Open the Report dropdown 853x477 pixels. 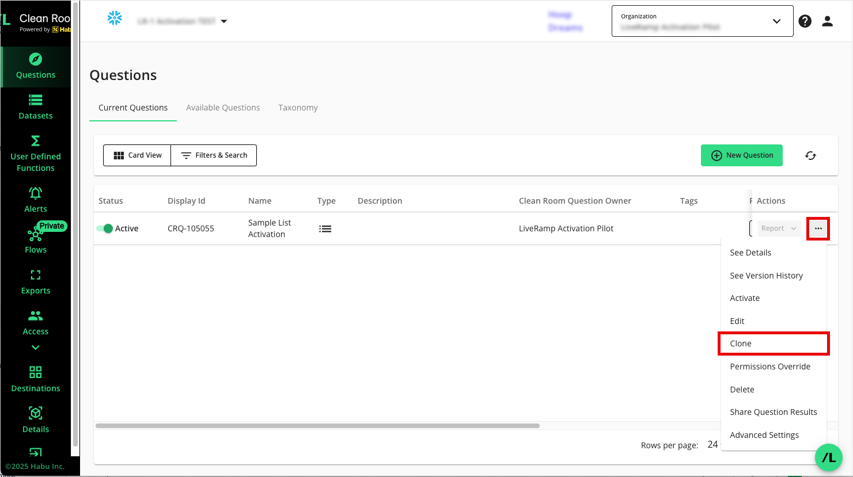(779, 228)
